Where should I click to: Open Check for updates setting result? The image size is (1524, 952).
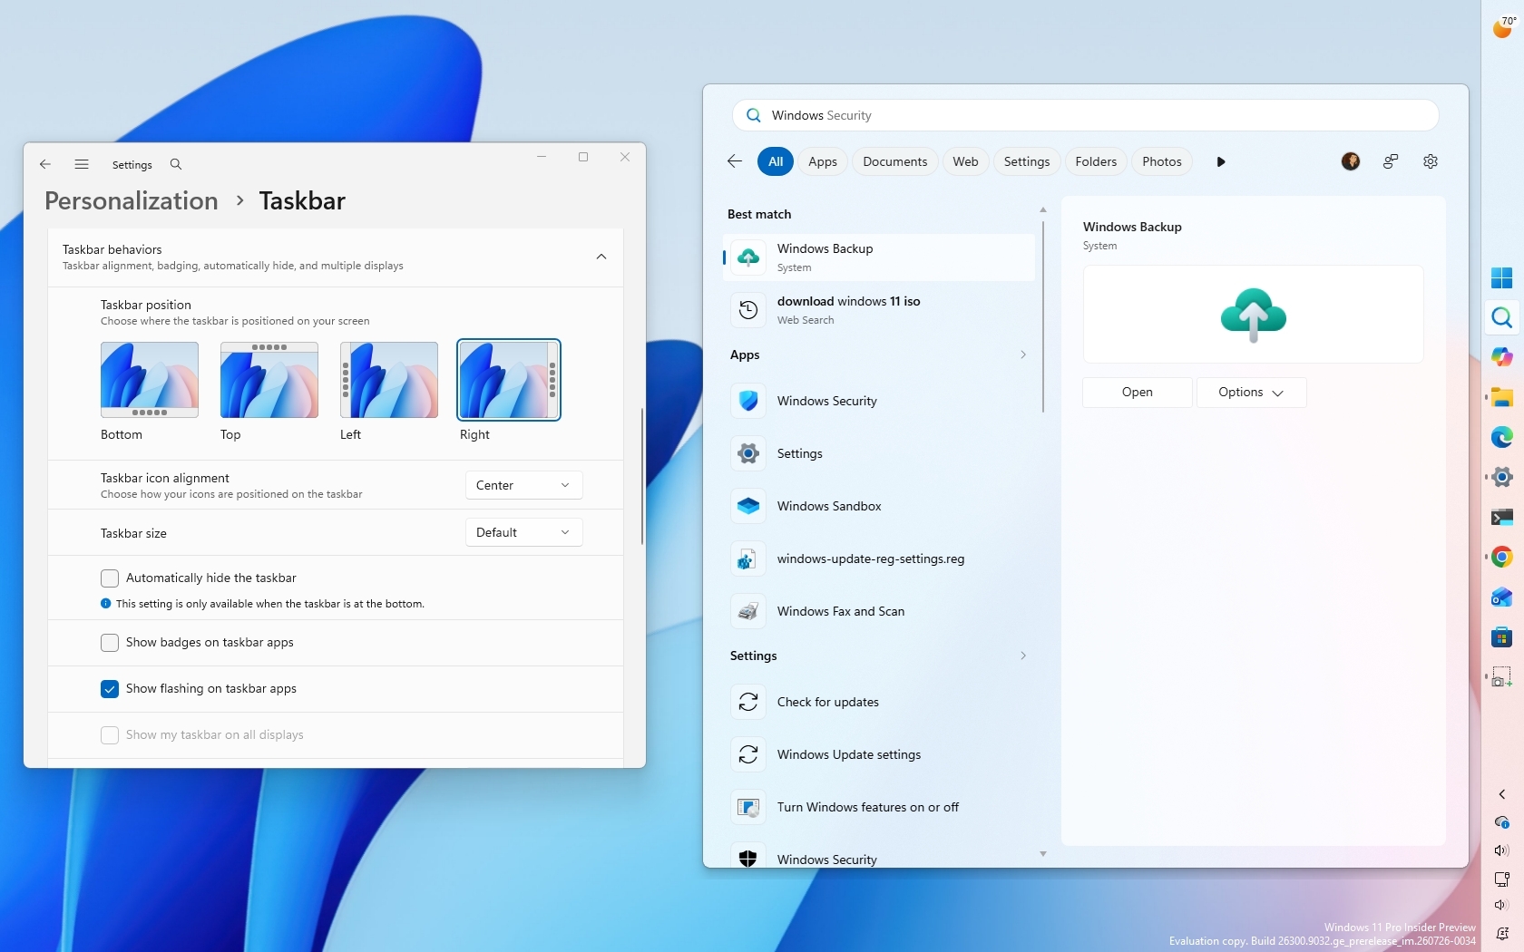pos(879,702)
